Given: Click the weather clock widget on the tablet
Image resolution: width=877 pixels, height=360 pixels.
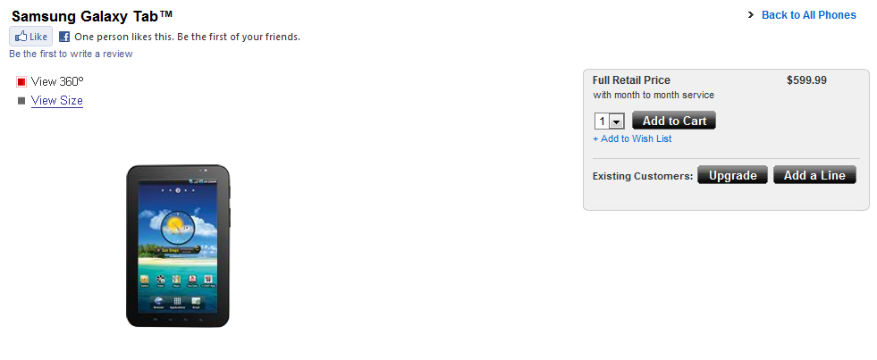Looking at the screenshot, I should [x=176, y=230].
